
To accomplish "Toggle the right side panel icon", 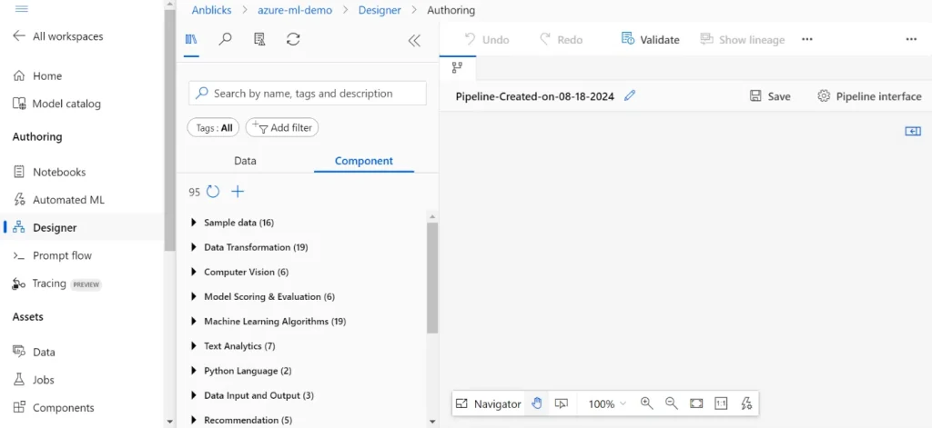I will click(x=912, y=131).
